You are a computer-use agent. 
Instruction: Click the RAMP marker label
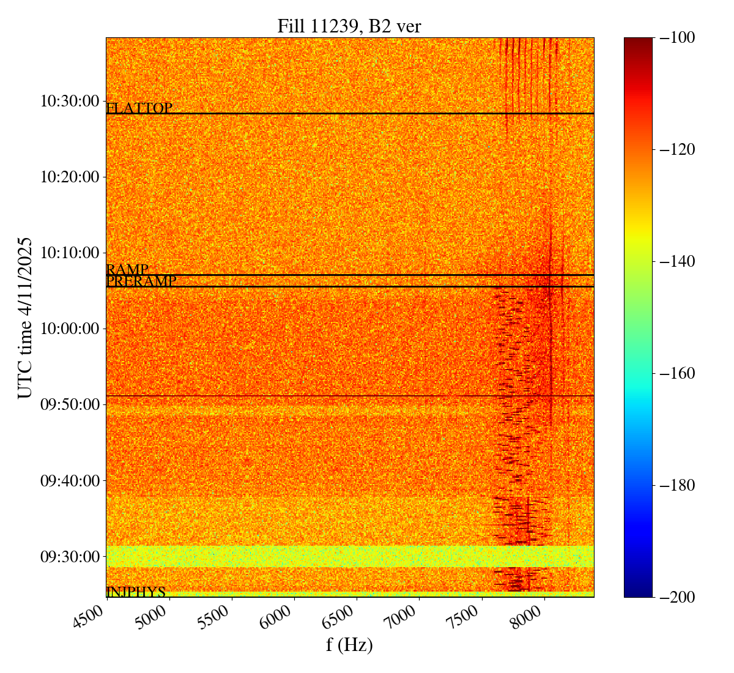point(127,270)
